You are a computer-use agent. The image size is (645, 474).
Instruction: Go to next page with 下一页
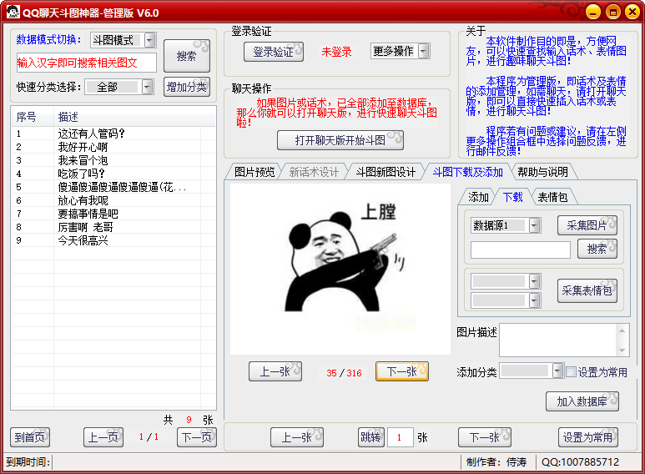[197, 437]
